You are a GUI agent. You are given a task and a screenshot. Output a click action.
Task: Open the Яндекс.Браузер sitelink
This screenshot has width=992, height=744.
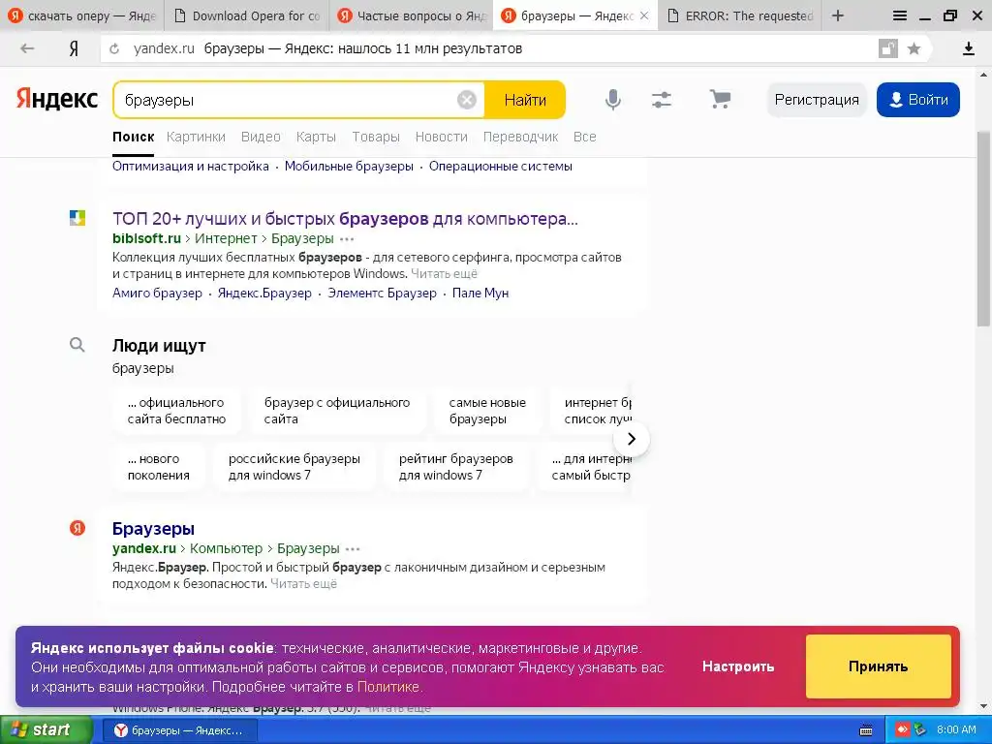click(264, 293)
